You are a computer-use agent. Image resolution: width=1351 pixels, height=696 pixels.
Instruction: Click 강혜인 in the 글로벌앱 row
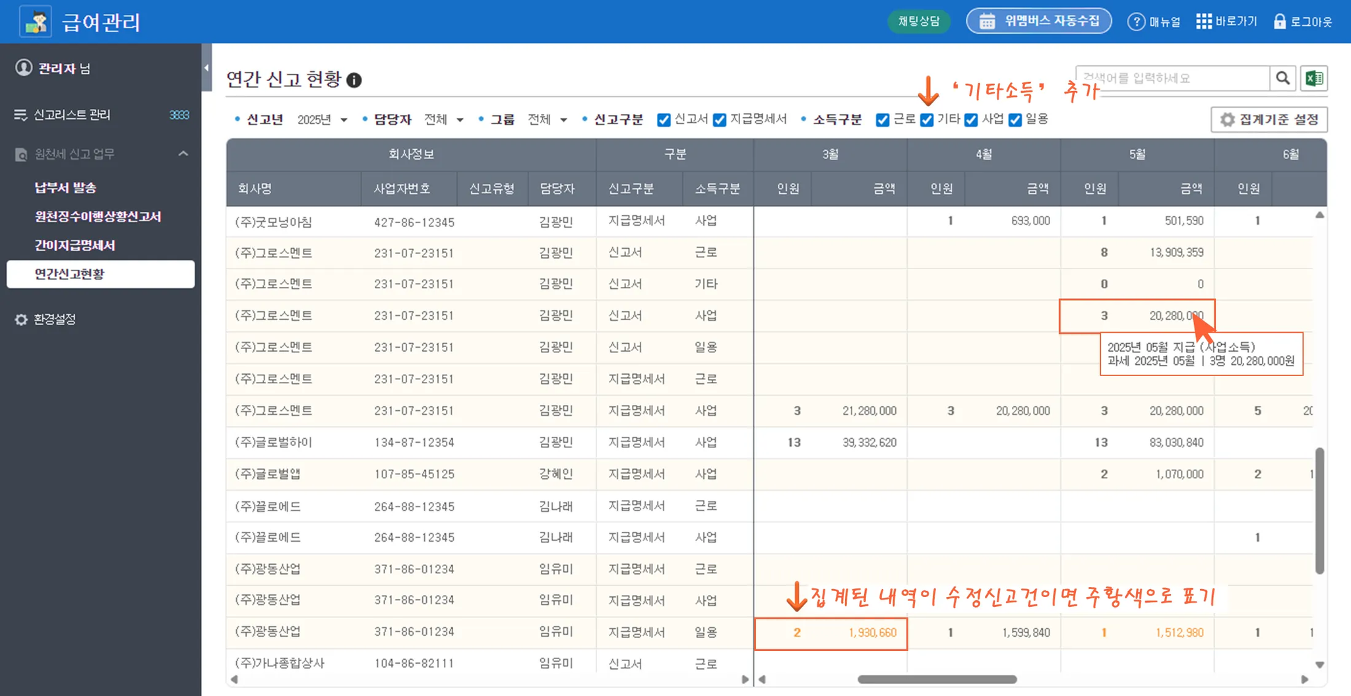tap(556, 474)
